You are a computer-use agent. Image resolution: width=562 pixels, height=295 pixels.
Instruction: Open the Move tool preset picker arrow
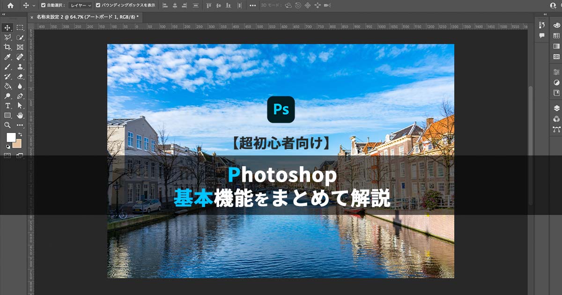[34, 6]
